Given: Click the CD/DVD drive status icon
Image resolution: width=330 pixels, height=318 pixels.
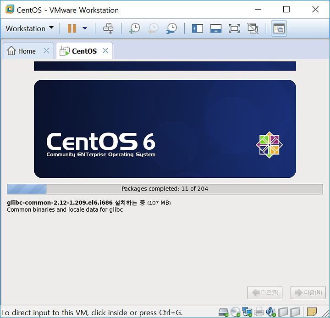Looking at the screenshot, I should (235, 312).
